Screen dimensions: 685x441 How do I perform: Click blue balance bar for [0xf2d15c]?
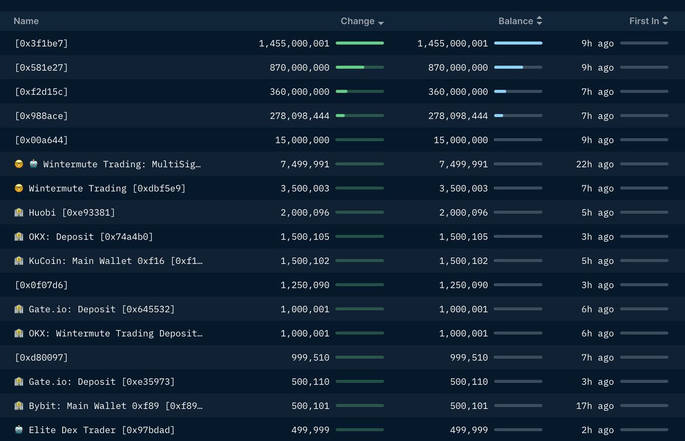click(x=518, y=91)
